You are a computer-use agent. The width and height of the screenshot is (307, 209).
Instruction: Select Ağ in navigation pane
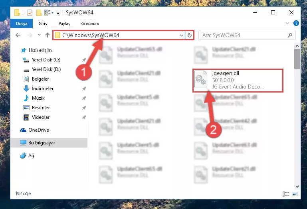click(x=27, y=156)
